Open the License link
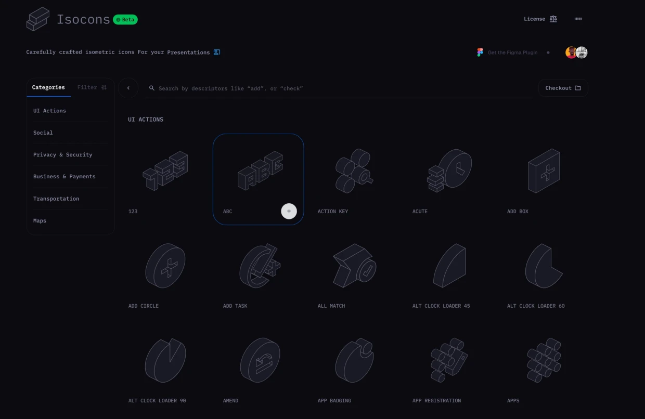The image size is (645, 419). click(540, 19)
